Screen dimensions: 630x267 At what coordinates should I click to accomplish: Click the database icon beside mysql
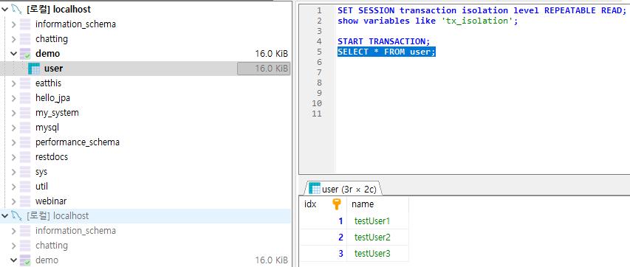pos(25,128)
